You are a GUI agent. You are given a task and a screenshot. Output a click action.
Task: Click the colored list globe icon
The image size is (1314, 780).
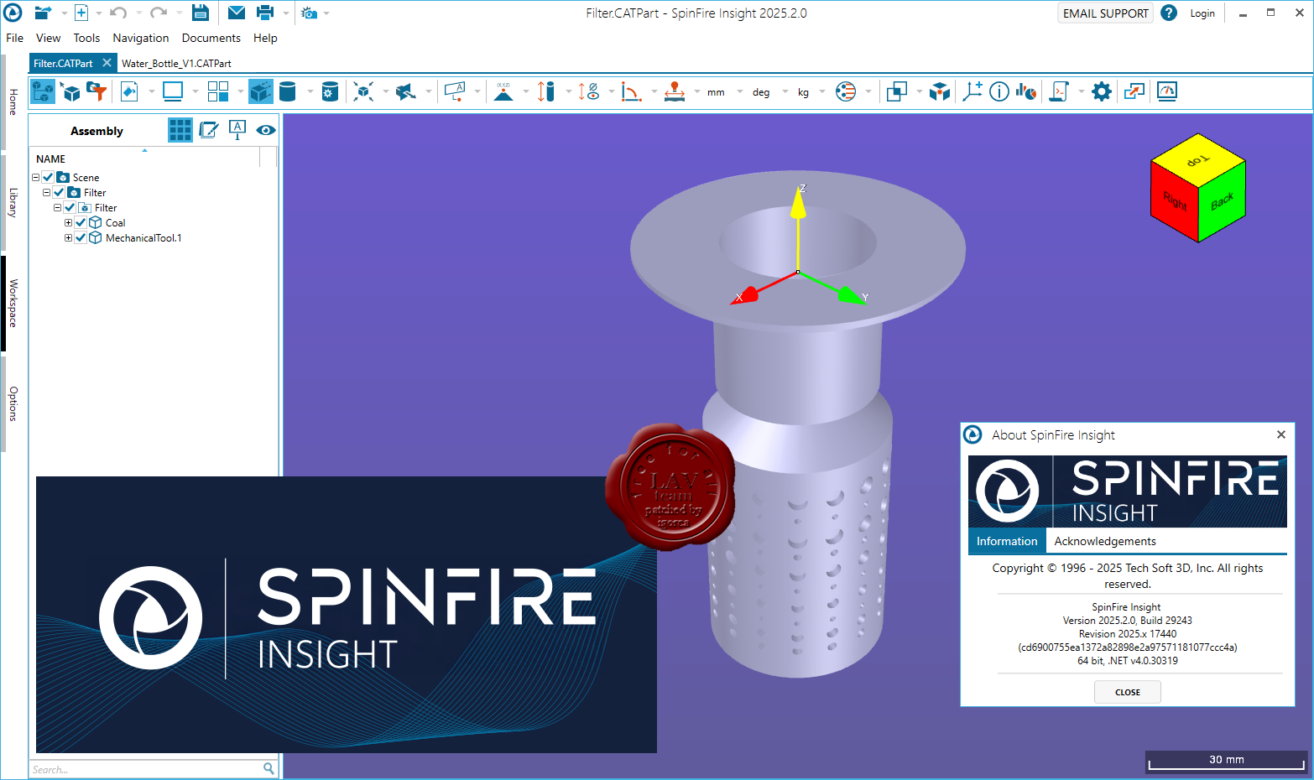[x=846, y=91]
